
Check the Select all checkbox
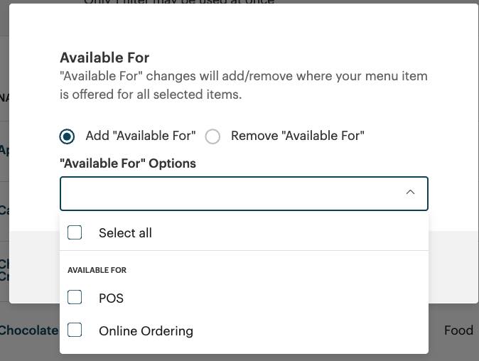(x=75, y=232)
